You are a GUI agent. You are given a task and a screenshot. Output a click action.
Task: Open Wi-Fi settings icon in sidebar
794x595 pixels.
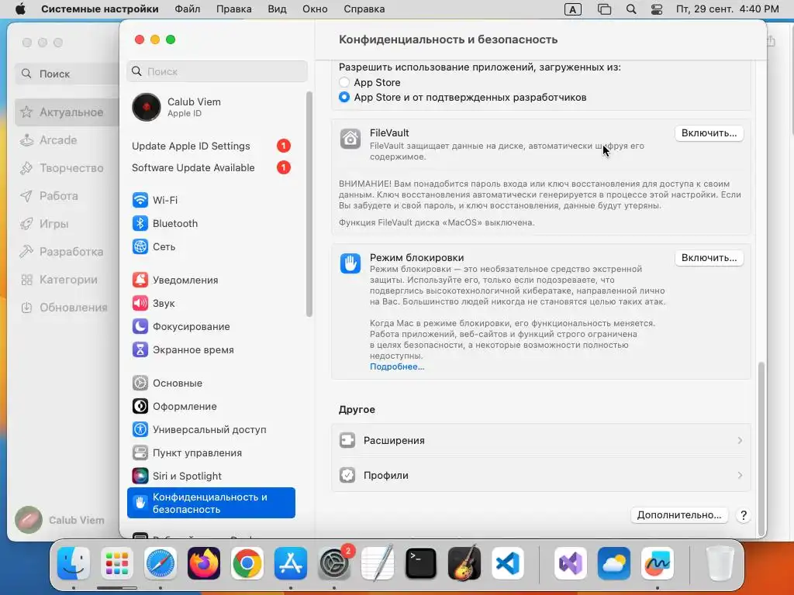140,200
